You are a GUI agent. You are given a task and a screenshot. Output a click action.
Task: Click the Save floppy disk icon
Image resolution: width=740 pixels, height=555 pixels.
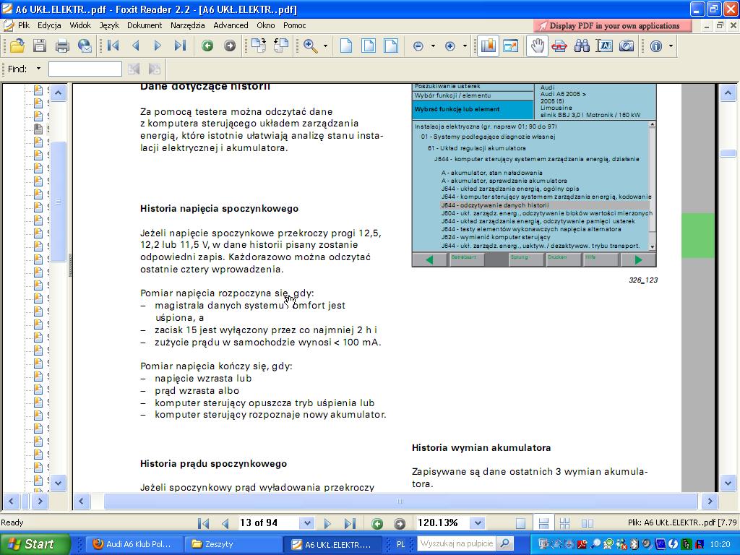(39, 46)
